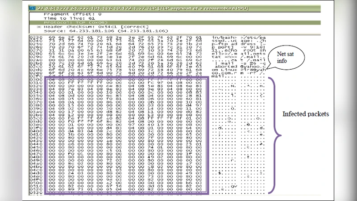Click the Infected packets label
The height and width of the screenshot is (201, 357).
pos(305,114)
